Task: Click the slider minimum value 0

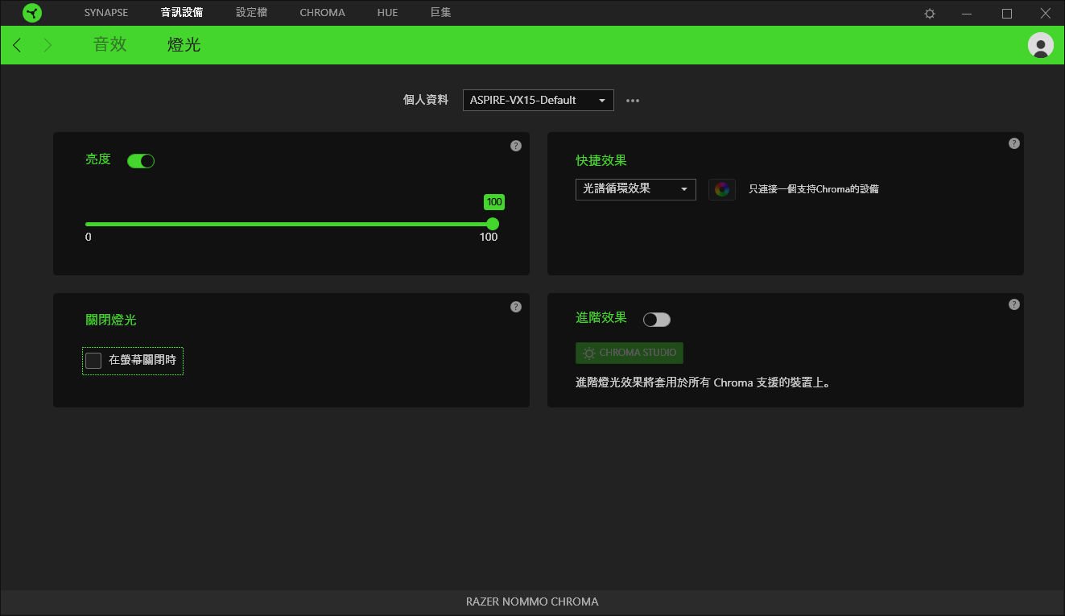Action: [89, 237]
